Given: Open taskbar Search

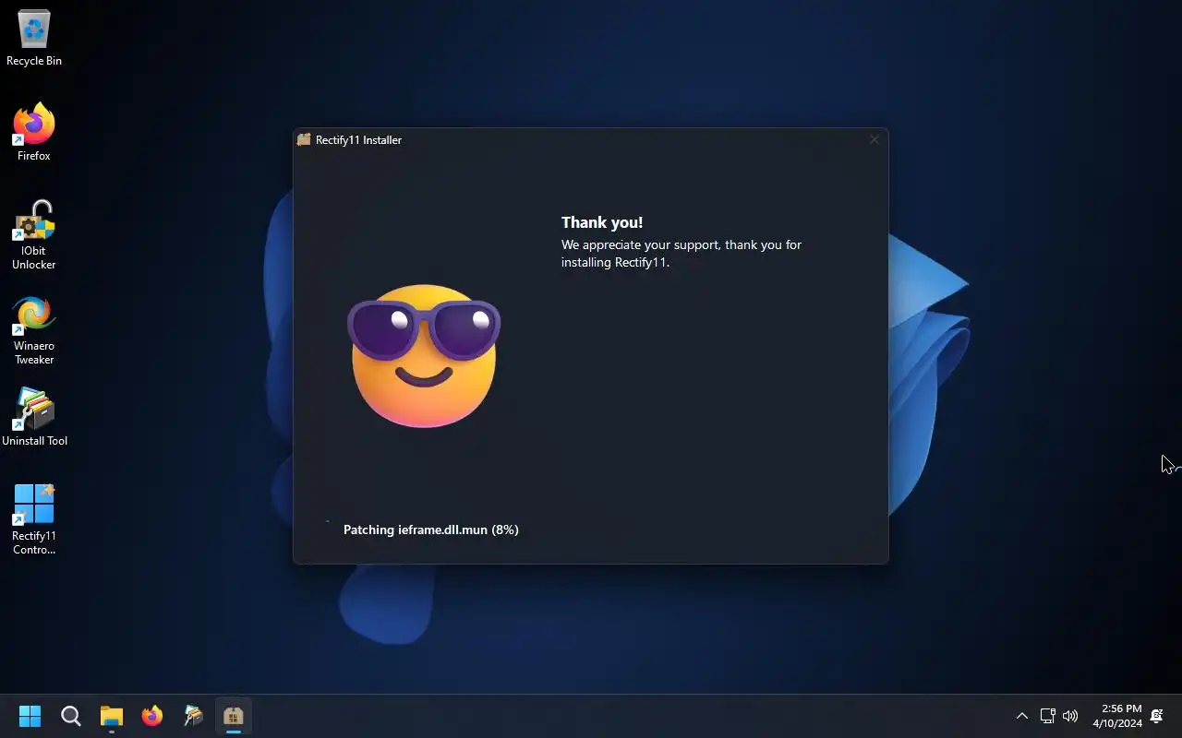Looking at the screenshot, I should [71, 716].
